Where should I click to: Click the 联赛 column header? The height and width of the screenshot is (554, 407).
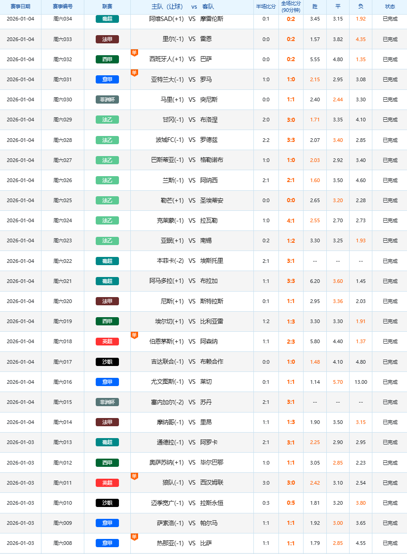pos(107,7)
